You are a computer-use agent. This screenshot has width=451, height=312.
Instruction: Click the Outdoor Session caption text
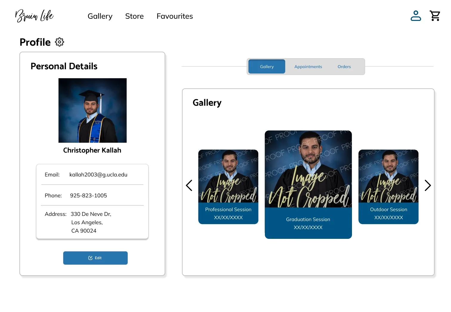[x=389, y=210]
